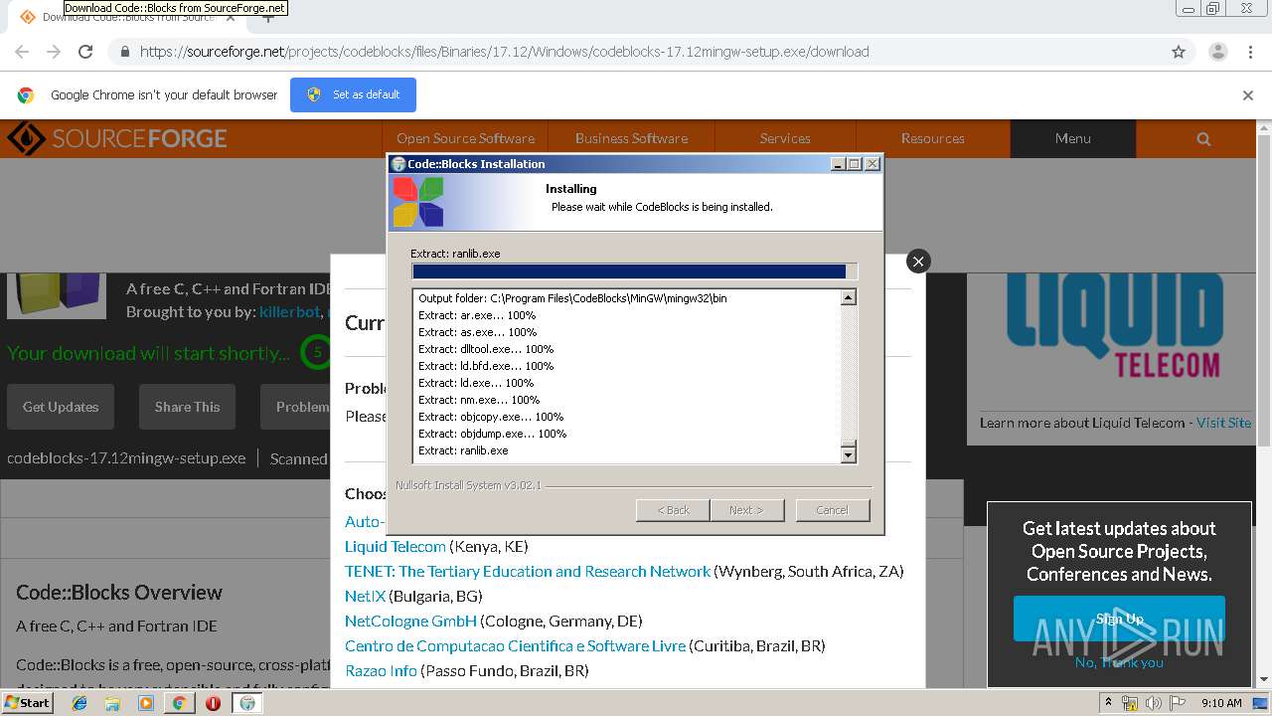This screenshot has width=1272, height=716.
Task: Open the SourceForge Menu tab
Action: (x=1073, y=138)
